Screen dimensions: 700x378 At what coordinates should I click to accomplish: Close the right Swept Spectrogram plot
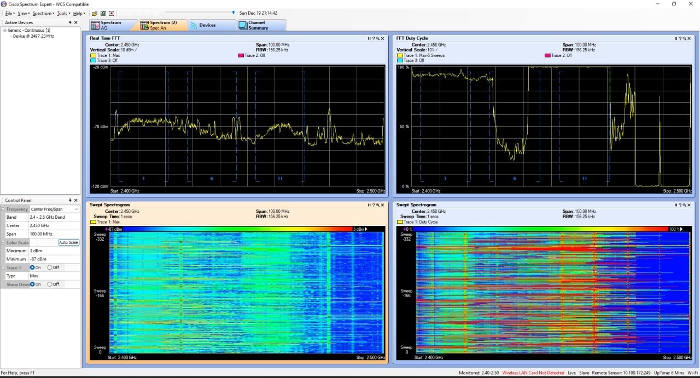[x=689, y=205]
